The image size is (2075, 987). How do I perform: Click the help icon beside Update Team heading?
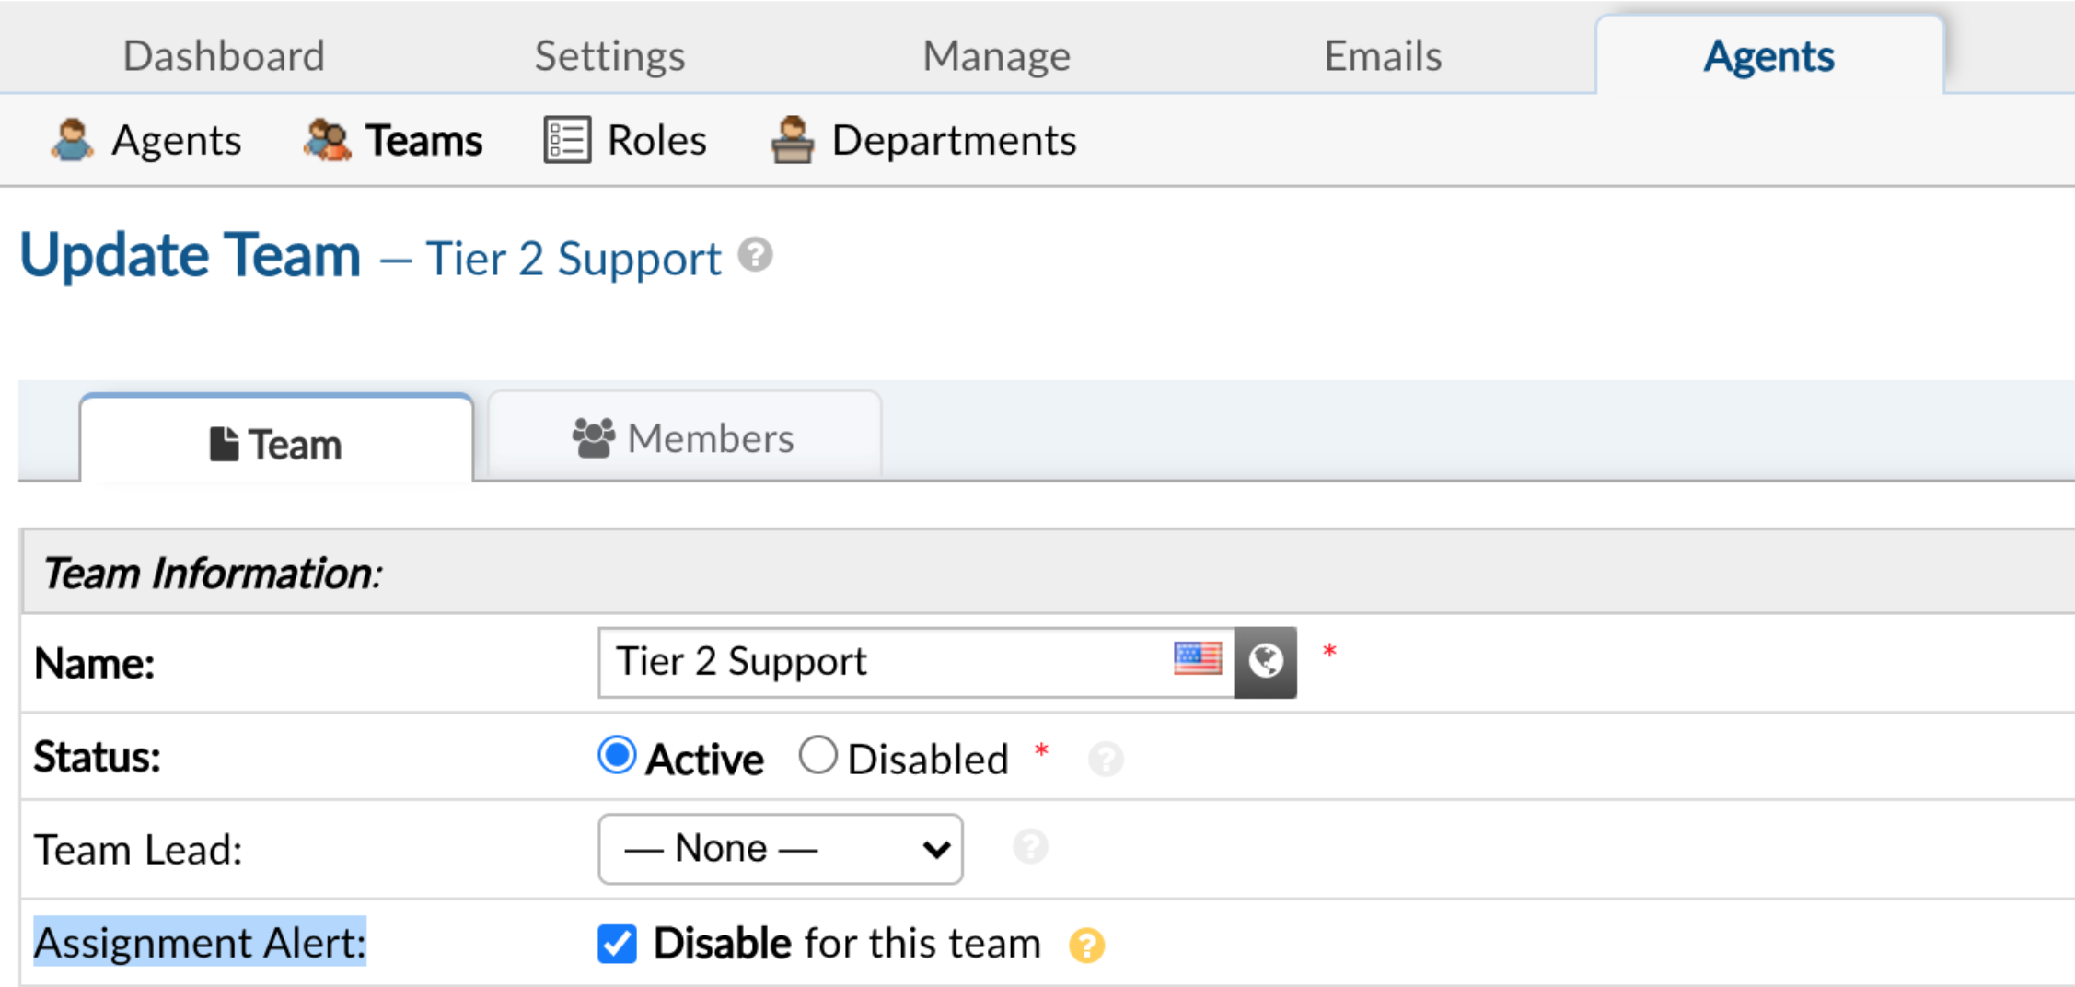(x=755, y=256)
